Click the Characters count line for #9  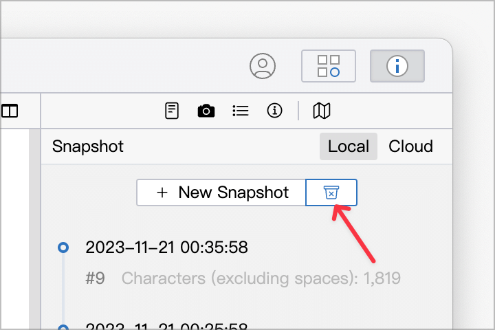[x=261, y=278]
